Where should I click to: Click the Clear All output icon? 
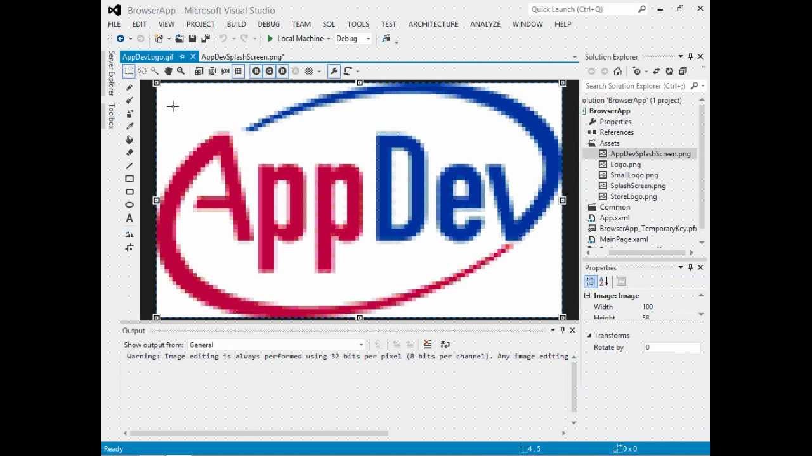(428, 345)
